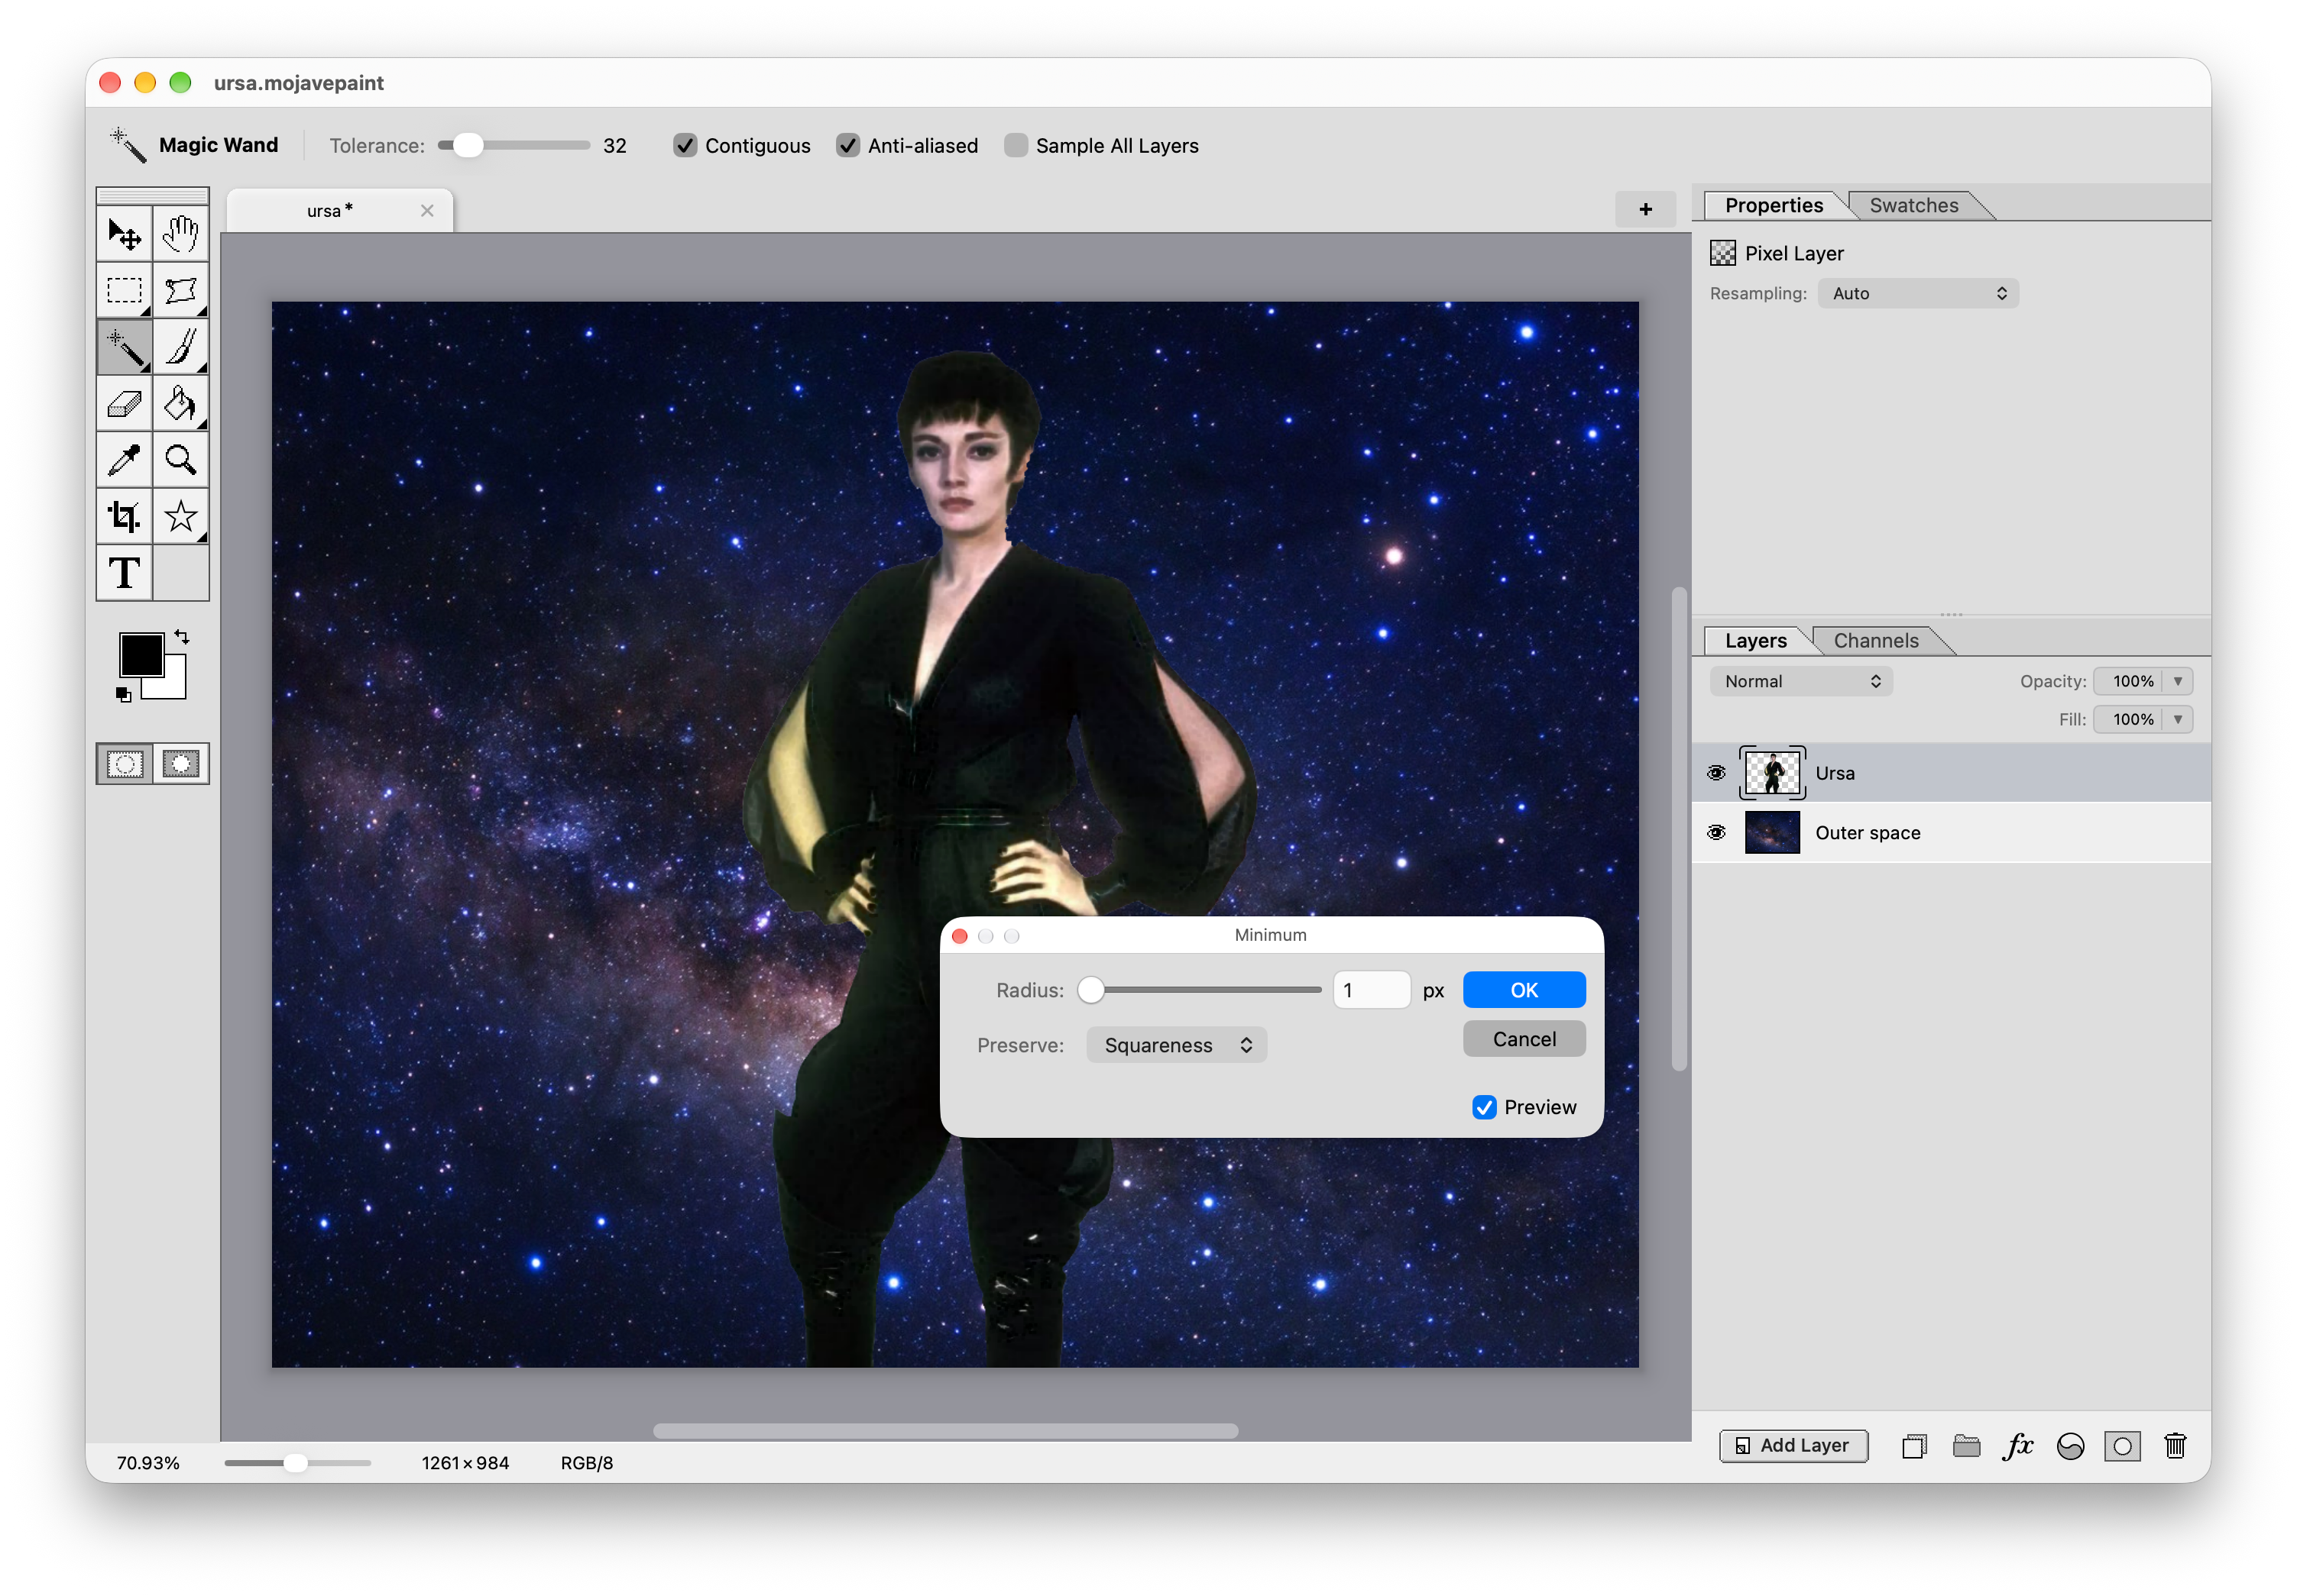Select the Layers tab
Screen dimensions: 2297x1596
1756,640
